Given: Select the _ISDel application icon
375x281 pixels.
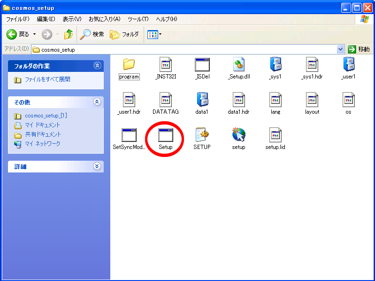Looking at the screenshot, I should [x=202, y=64].
